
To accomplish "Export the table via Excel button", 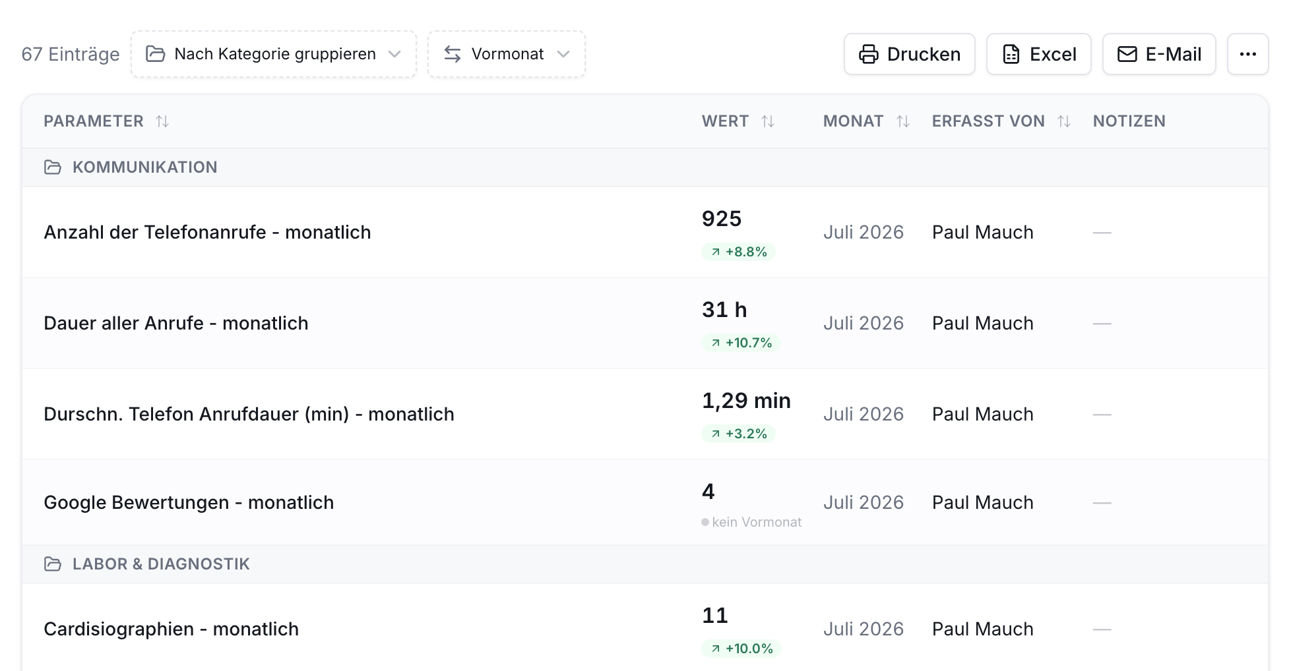I will (1039, 54).
